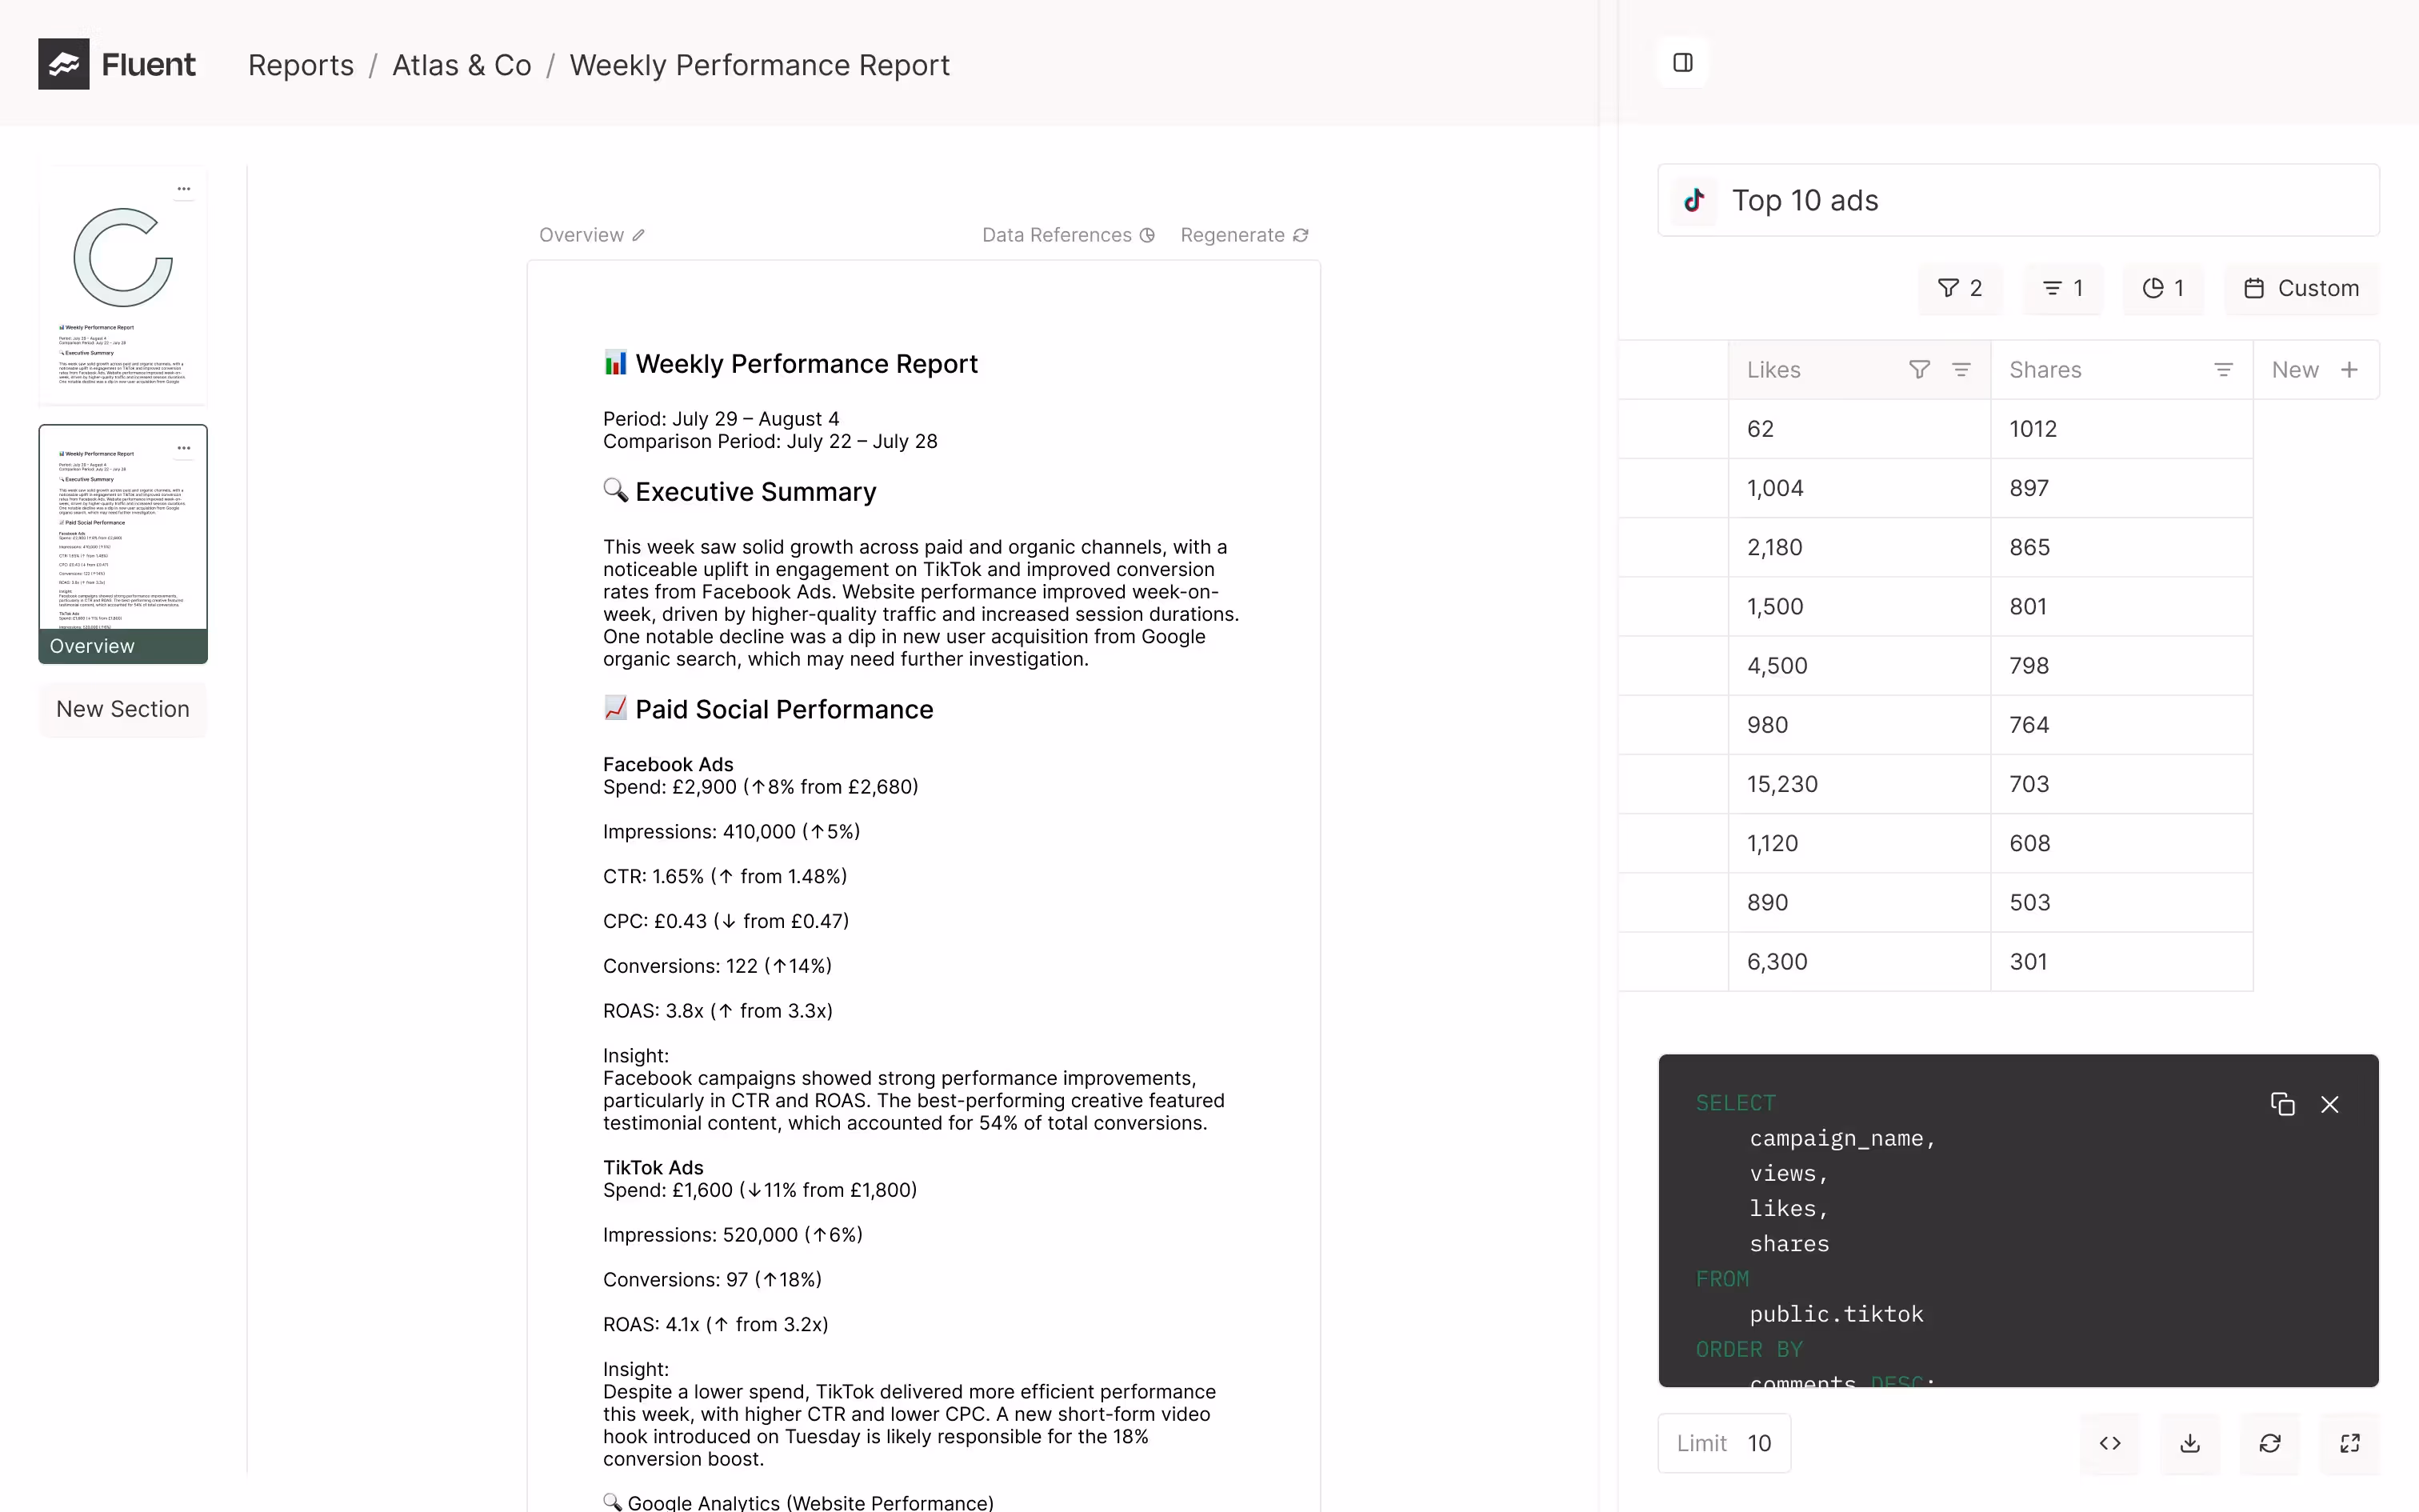Close the SQL query panel
The width and height of the screenshot is (2419, 1512).
[x=2330, y=1104]
